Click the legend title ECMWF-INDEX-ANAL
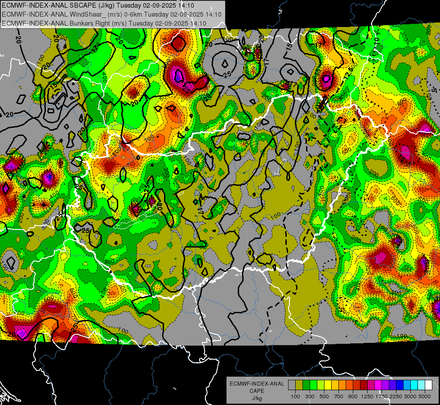Image resolution: width=440 pixels, height=405 pixels. coord(257,384)
